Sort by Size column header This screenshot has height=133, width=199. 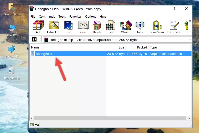(x=116, y=47)
